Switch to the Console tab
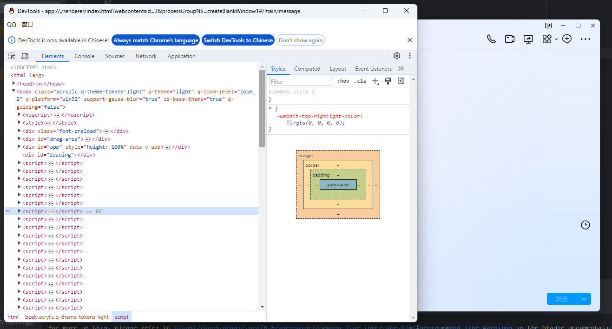612x329 pixels. [x=85, y=56]
